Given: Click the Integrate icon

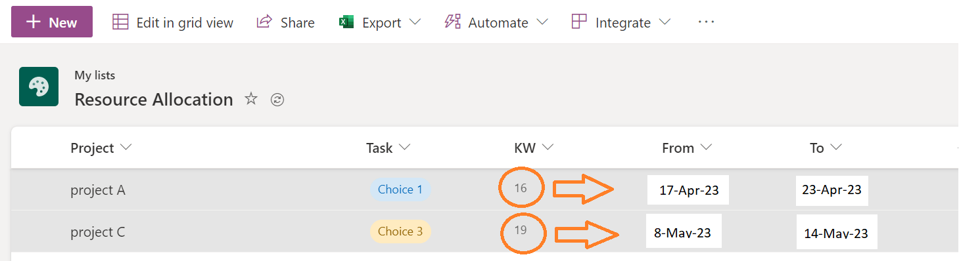Looking at the screenshot, I should [579, 22].
